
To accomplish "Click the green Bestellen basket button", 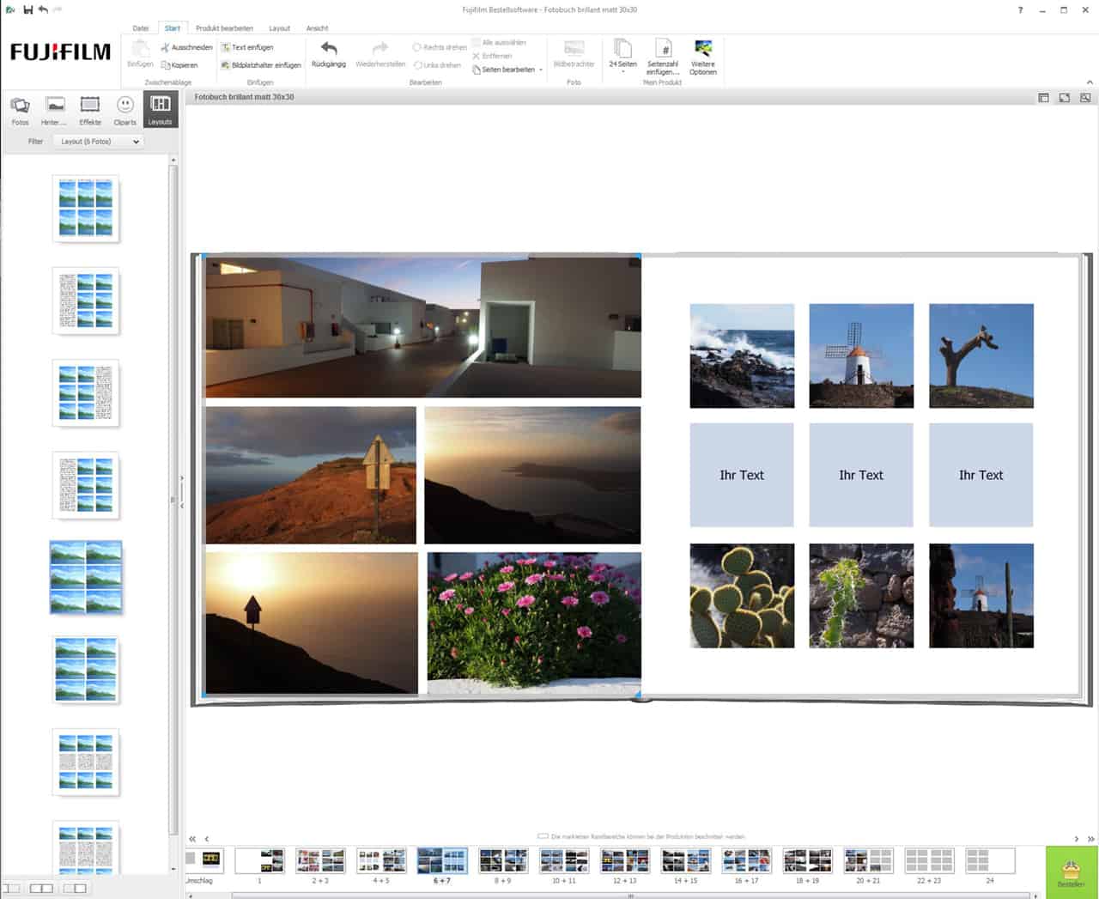I will 1071,872.
